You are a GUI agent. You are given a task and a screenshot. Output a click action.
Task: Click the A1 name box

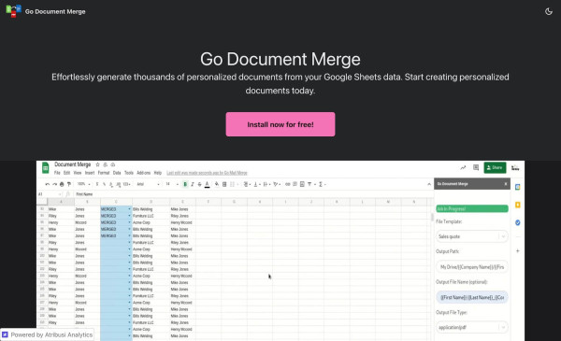pos(50,194)
